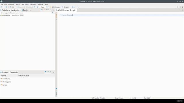Expand the Bookmarks folder

[1, 79]
